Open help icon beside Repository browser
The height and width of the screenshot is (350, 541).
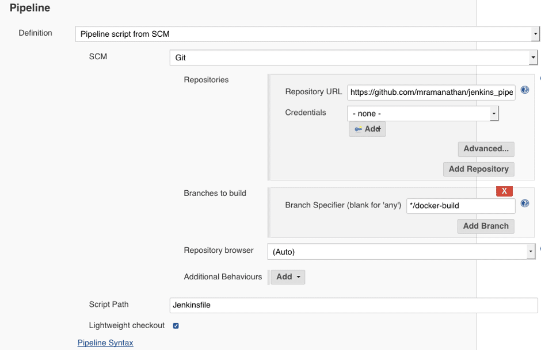tap(539, 249)
